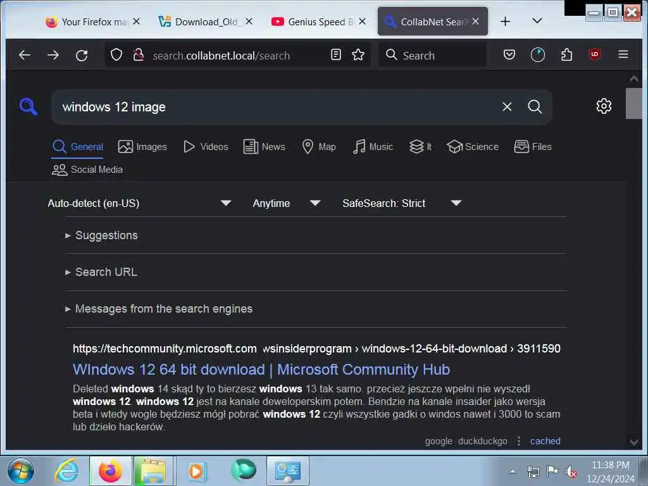Go forward one page
The height and width of the screenshot is (486, 648).
point(53,55)
